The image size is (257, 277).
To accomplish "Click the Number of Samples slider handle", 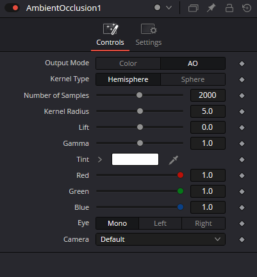I will click(x=139, y=95).
